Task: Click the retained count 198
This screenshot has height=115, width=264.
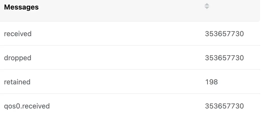Action: point(211,82)
